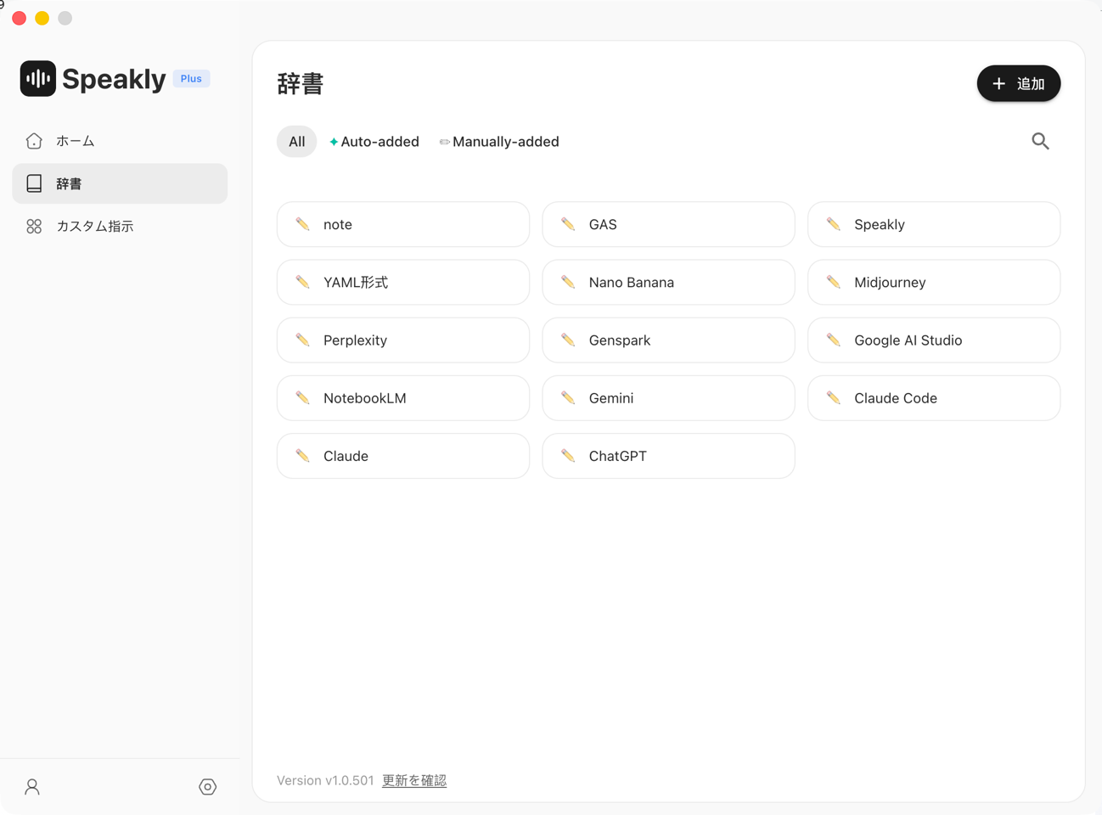Click the pencil icon next to GAS

568,224
